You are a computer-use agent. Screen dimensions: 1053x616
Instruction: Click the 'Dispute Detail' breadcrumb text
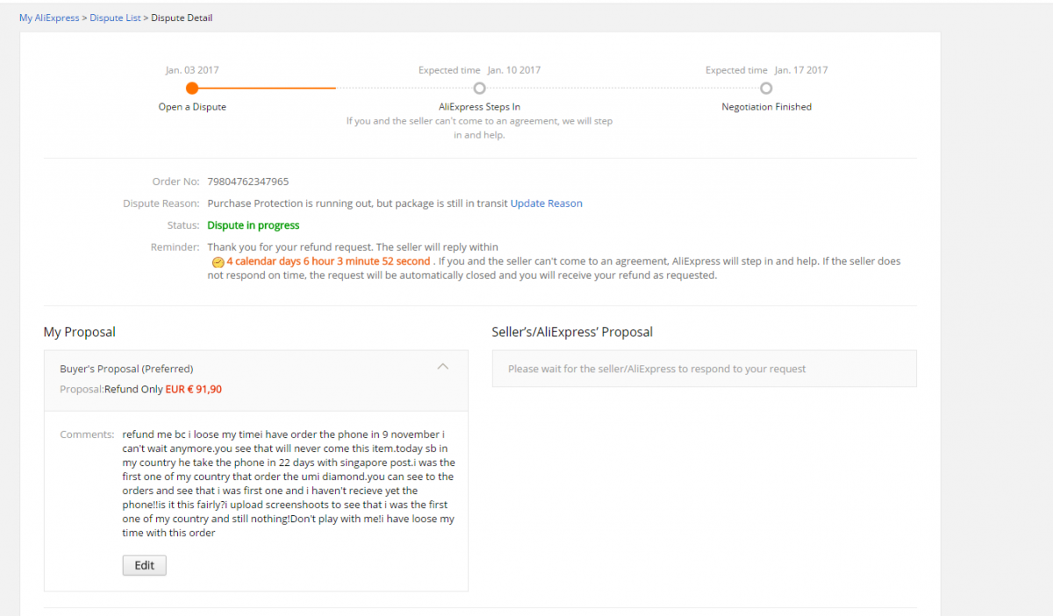click(182, 18)
